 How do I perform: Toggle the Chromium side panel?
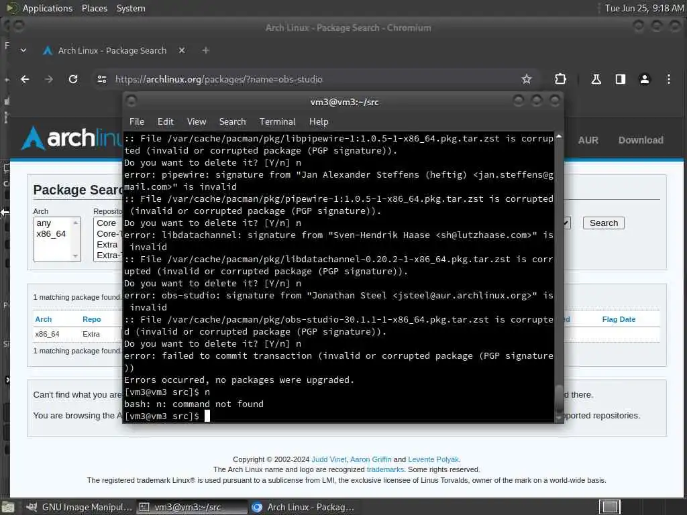pyautogui.click(x=620, y=79)
